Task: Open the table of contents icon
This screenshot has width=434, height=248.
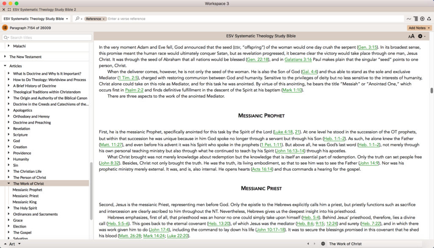Action: click(x=4, y=27)
